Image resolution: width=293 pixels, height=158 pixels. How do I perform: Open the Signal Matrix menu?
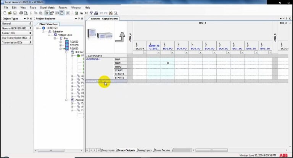[47, 8]
